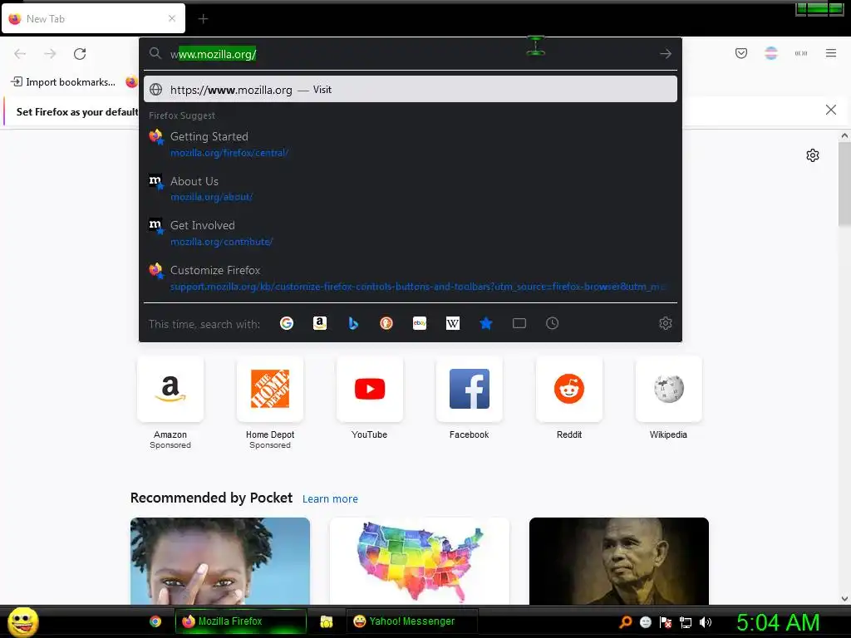The height and width of the screenshot is (638, 851).
Task: Choose the Getting Started suggestion
Action: tap(411, 145)
